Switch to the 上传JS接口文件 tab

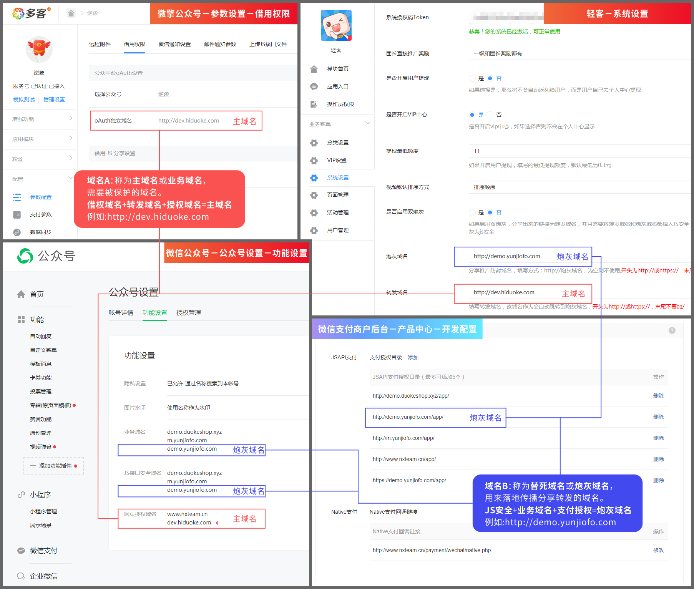coord(268,44)
